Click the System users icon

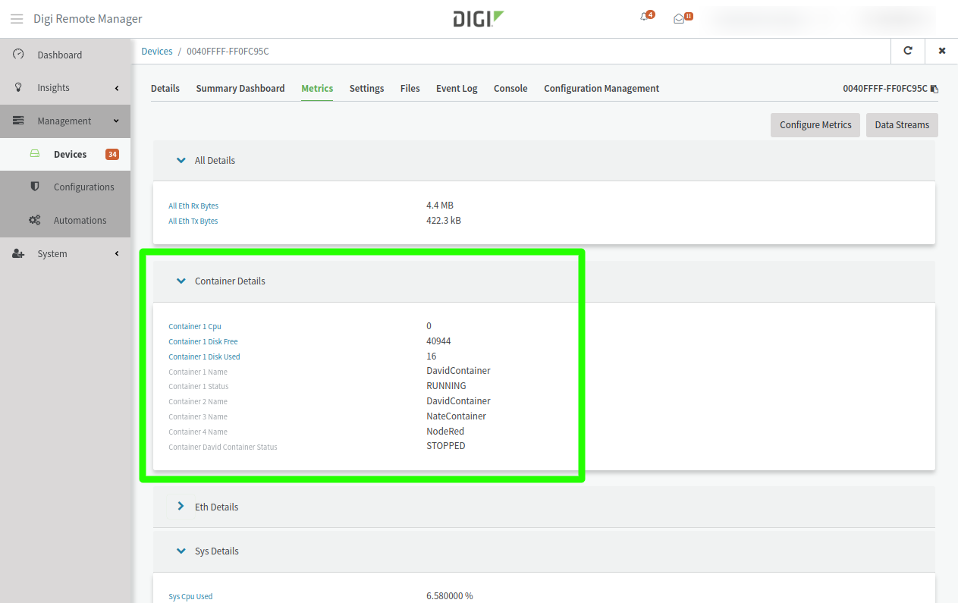tap(18, 253)
